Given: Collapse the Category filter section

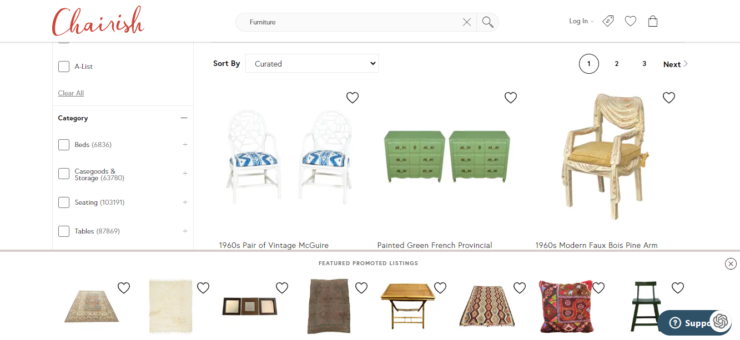Looking at the screenshot, I should pyautogui.click(x=184, y=118).
